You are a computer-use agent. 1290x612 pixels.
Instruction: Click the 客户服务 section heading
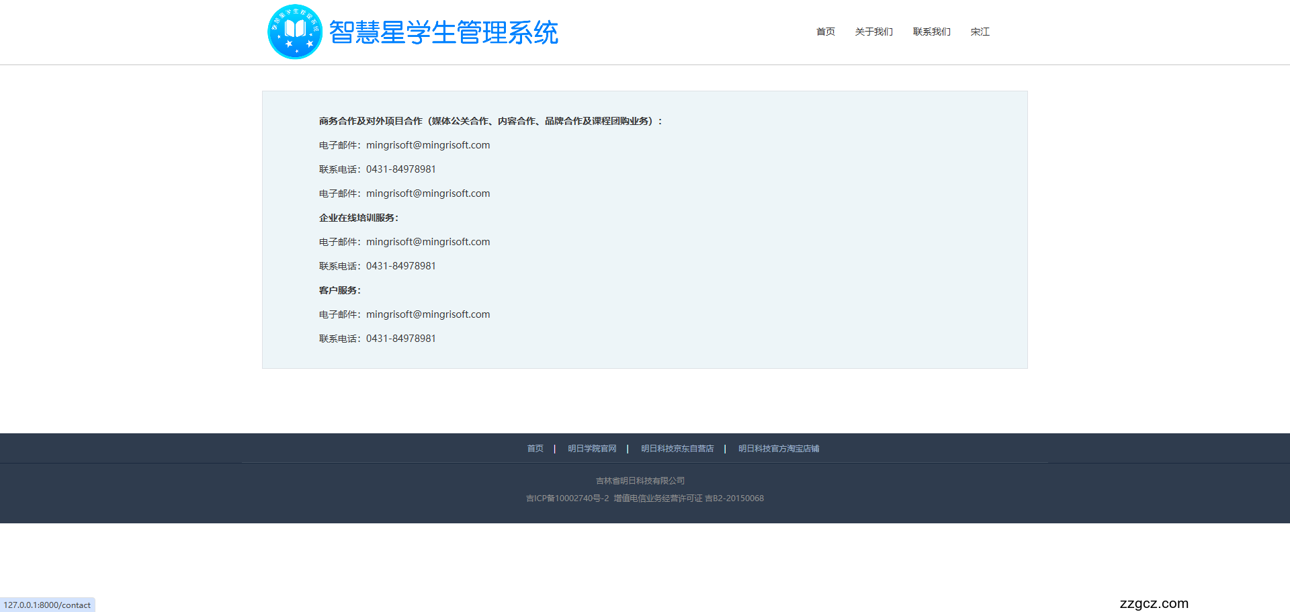point(339,290)
